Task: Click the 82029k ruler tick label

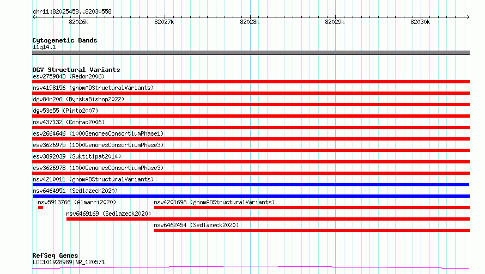Action: (x=335, y=22)
